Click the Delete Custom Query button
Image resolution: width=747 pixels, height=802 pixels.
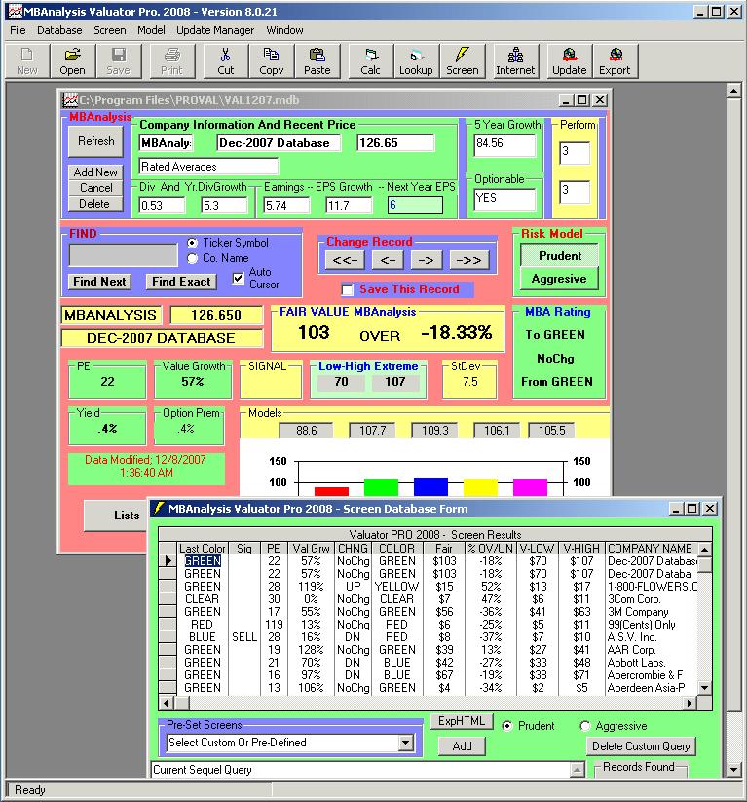coord(641,746)
